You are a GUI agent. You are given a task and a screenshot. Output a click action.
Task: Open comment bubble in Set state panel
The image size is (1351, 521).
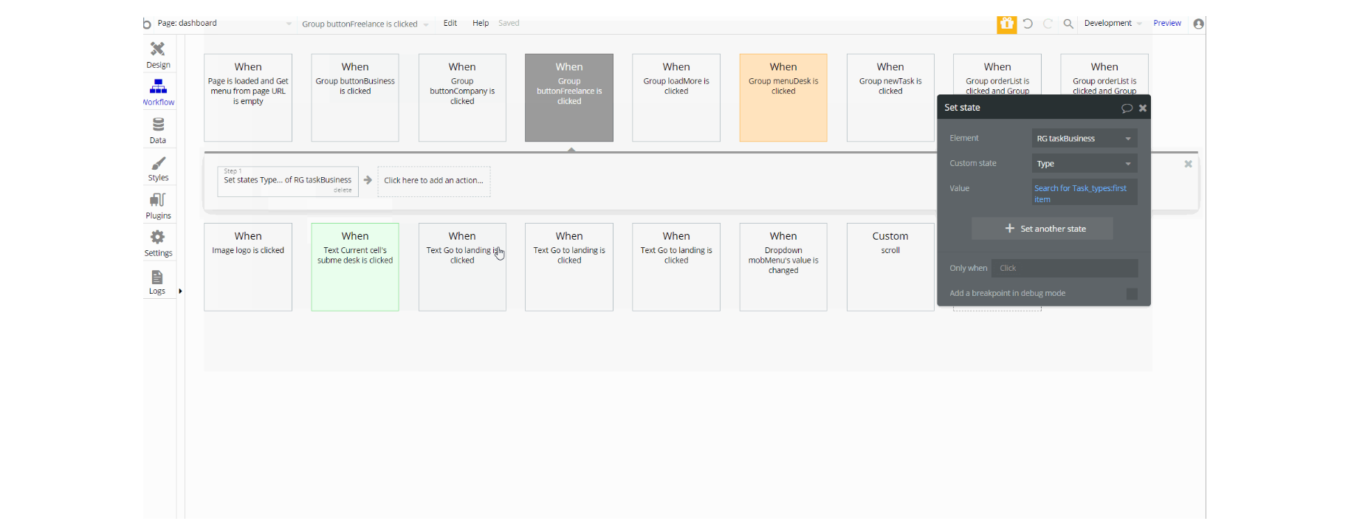coord(1127,108)
